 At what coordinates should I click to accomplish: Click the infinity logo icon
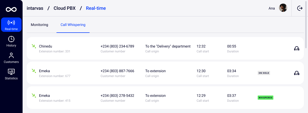[11, 9]
